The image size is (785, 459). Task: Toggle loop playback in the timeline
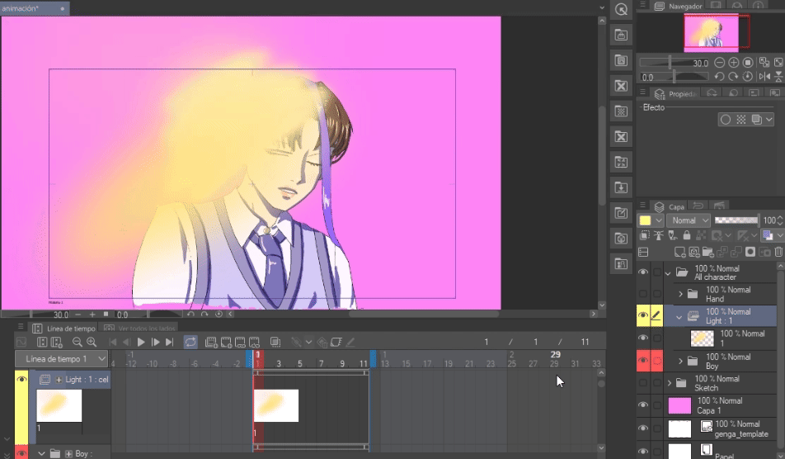[x=190, y=342]
